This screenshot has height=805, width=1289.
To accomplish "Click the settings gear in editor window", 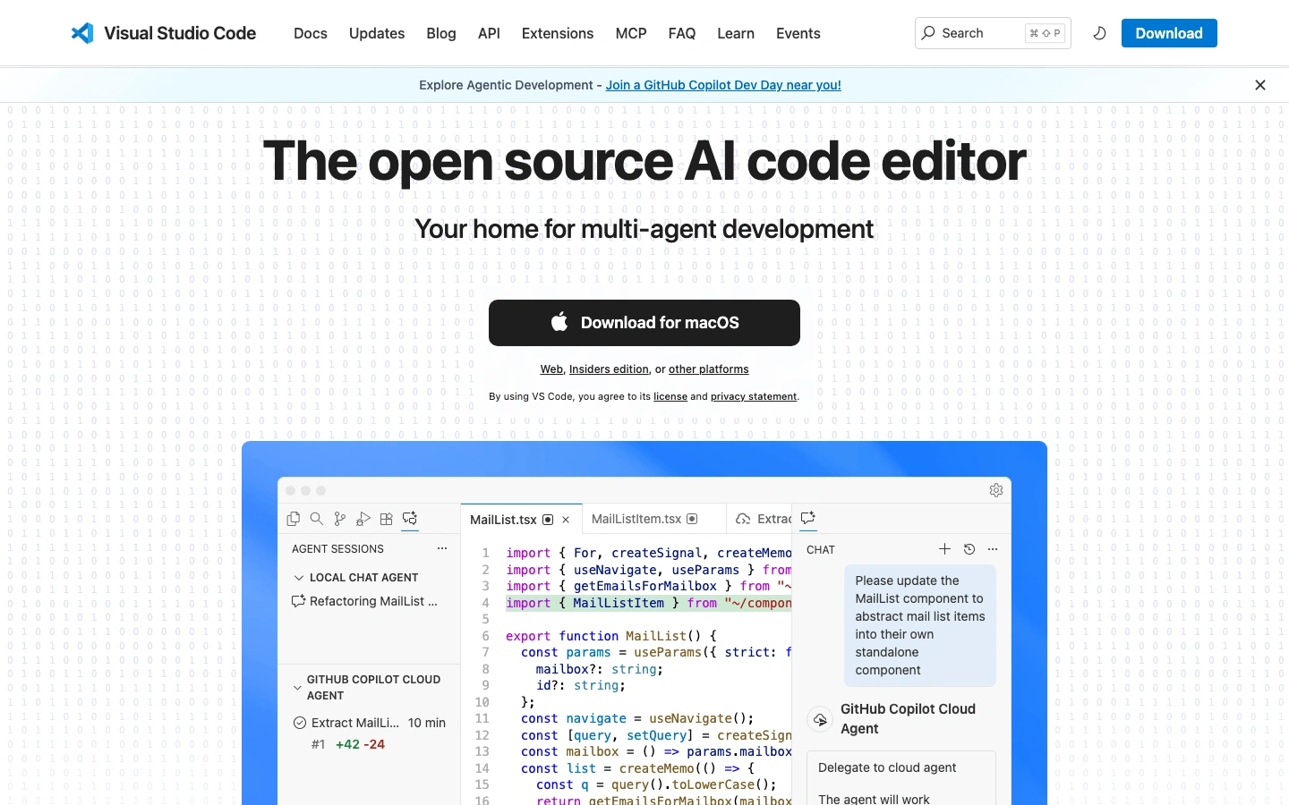I will [x=995, y=490].
